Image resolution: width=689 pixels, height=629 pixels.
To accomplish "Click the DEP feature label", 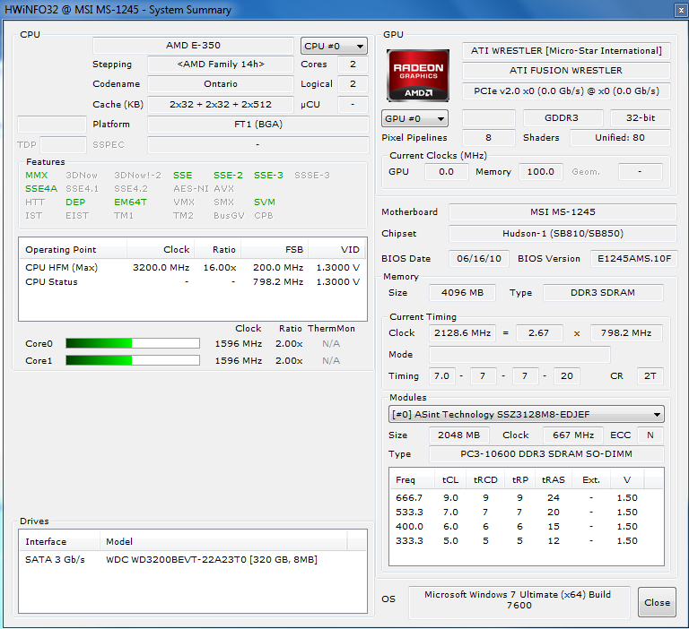I will (75, 202).
